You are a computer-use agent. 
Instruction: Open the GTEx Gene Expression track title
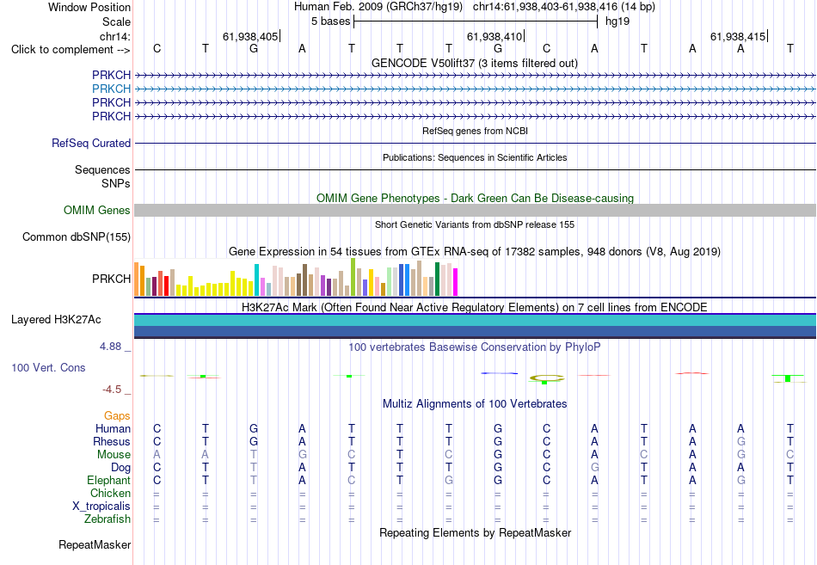475,252
